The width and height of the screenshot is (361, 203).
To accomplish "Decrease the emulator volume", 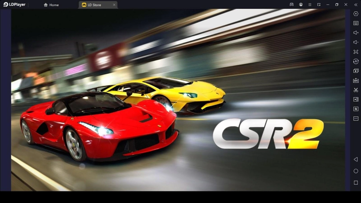I will [x=355, y=42].
